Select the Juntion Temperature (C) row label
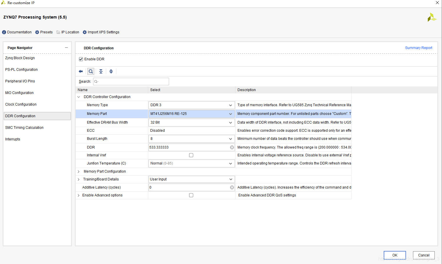 pyautogui.click(x=106, y=163)
